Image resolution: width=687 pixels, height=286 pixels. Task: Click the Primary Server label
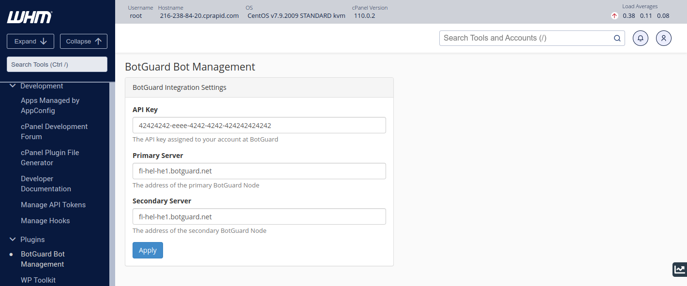(x=158, y=156)
